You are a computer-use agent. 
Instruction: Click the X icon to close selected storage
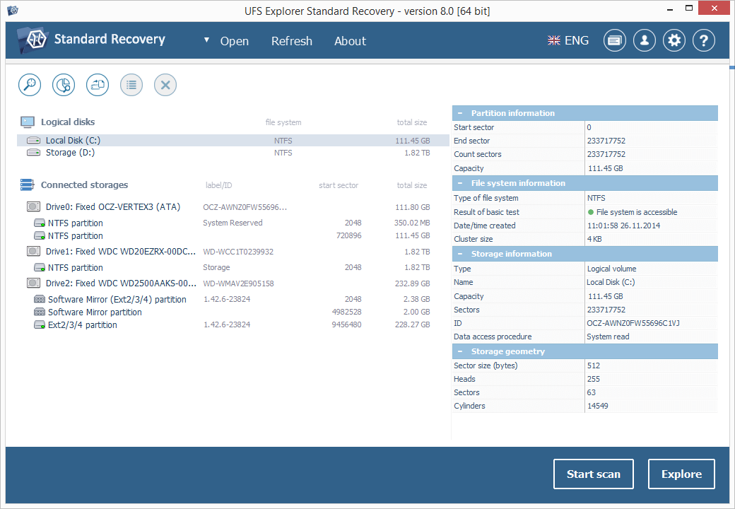point(165,85)
